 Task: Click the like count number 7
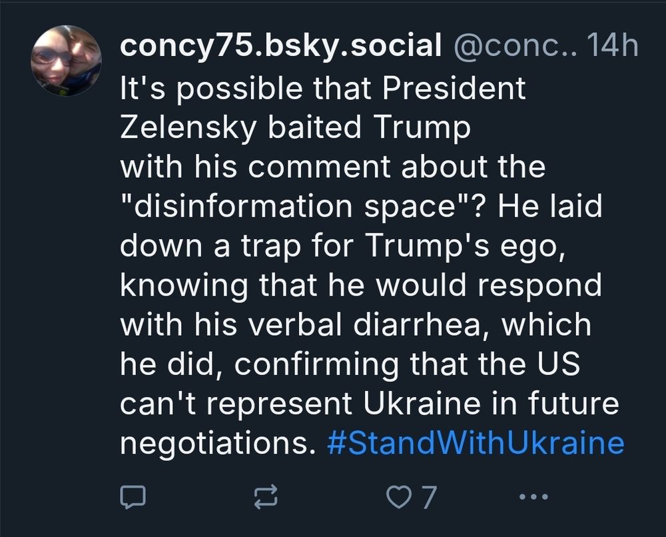pos(428,497)
